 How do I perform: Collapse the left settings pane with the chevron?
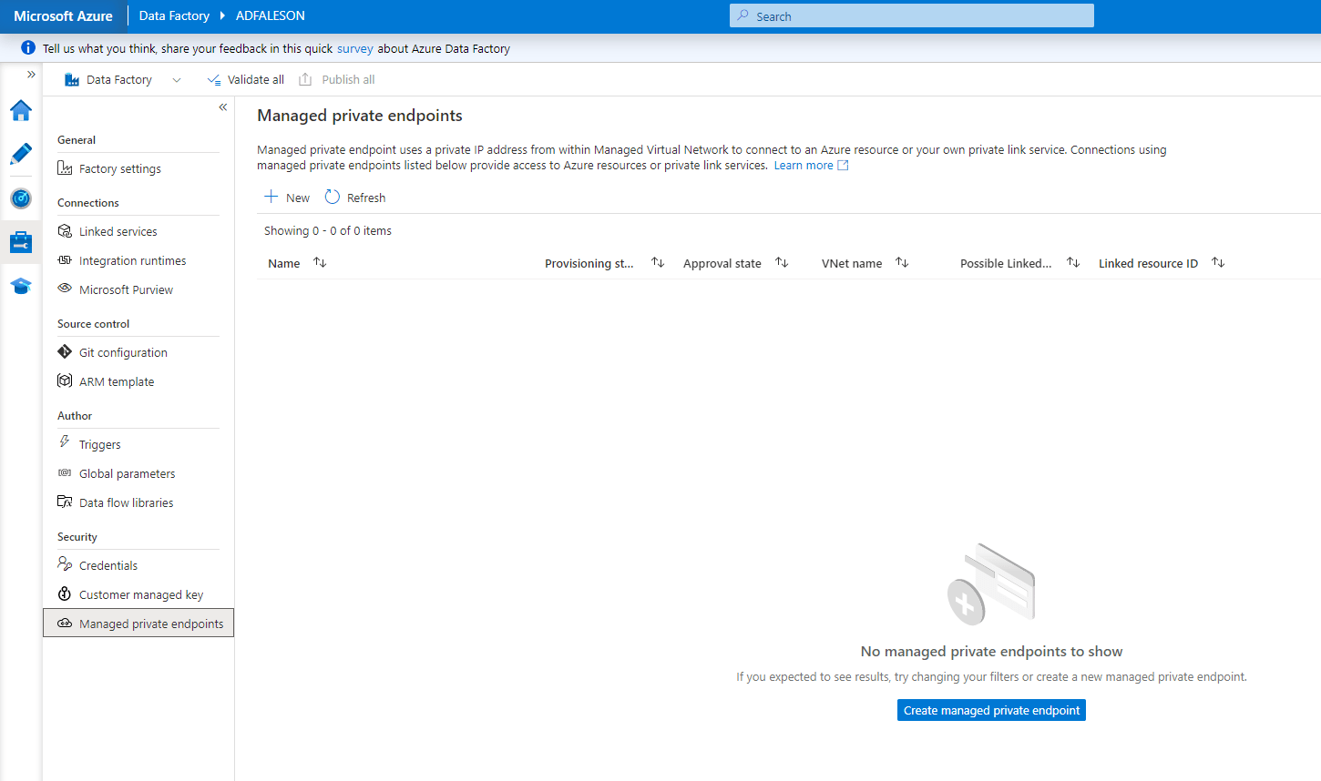tap(222, 106)
